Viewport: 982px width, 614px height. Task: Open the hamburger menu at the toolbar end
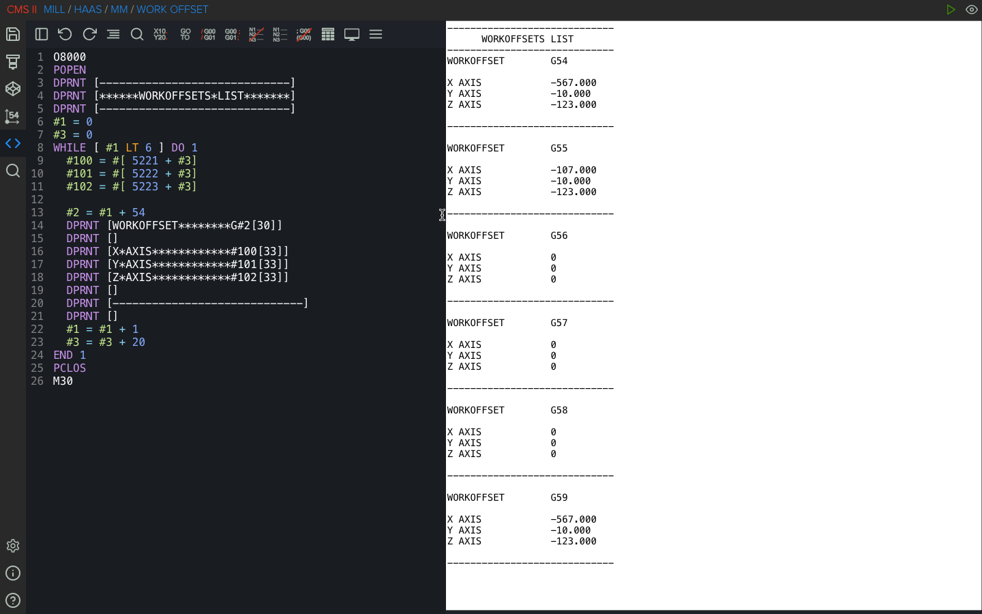376,34
